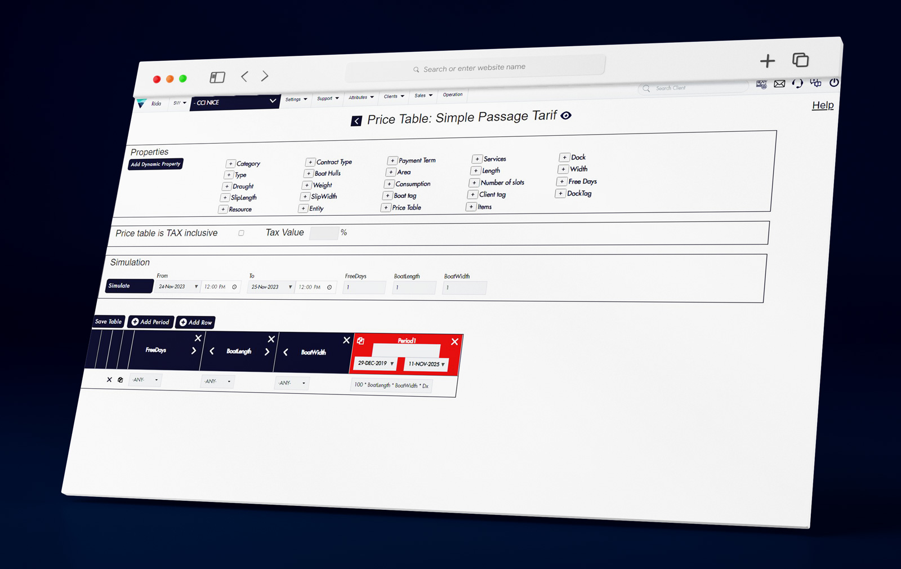The width and height of the screenshot is (901, 569).
Task: Click the Simulate button
Action: 128,286
